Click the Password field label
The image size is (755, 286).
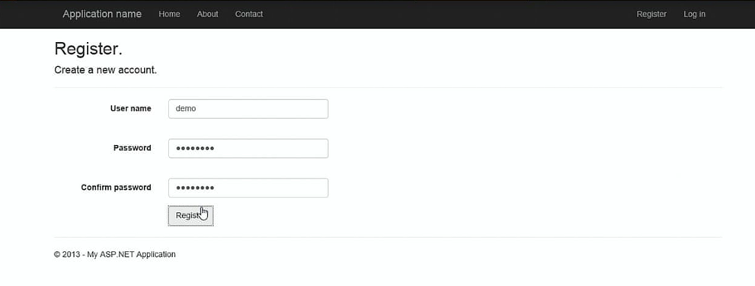[x=132, y=148]
